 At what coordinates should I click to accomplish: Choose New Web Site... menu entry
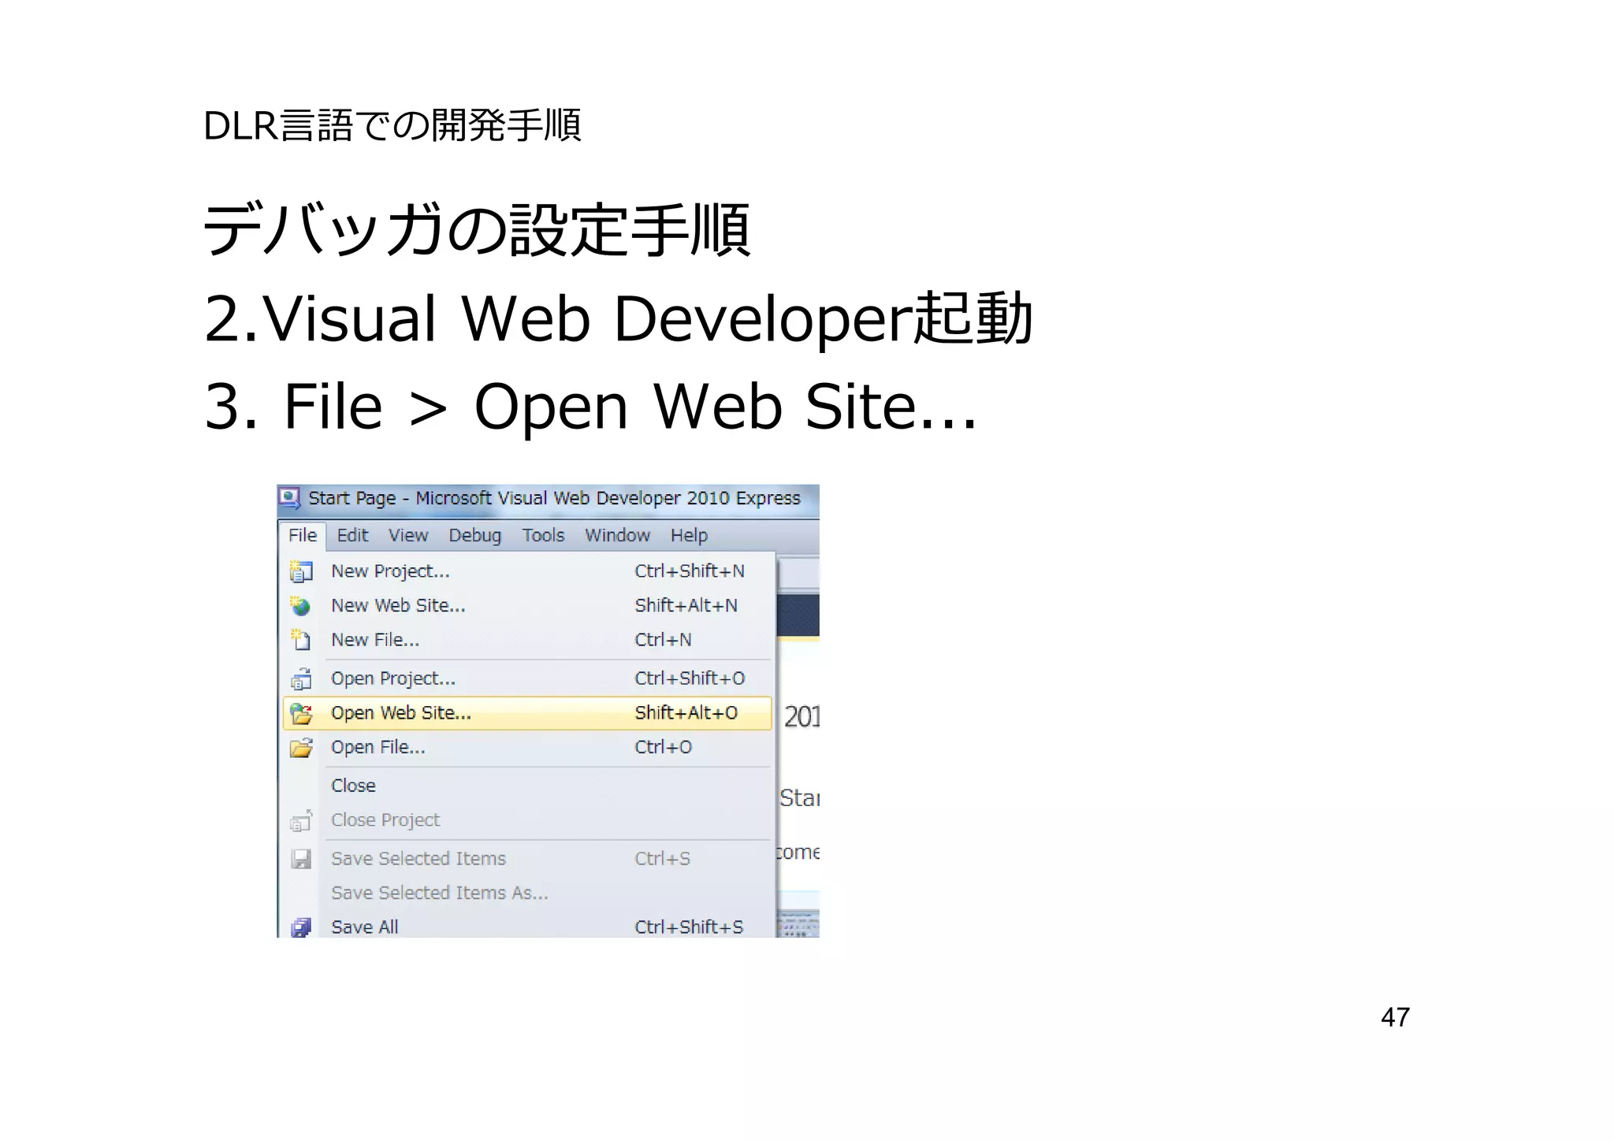point(526,605)
